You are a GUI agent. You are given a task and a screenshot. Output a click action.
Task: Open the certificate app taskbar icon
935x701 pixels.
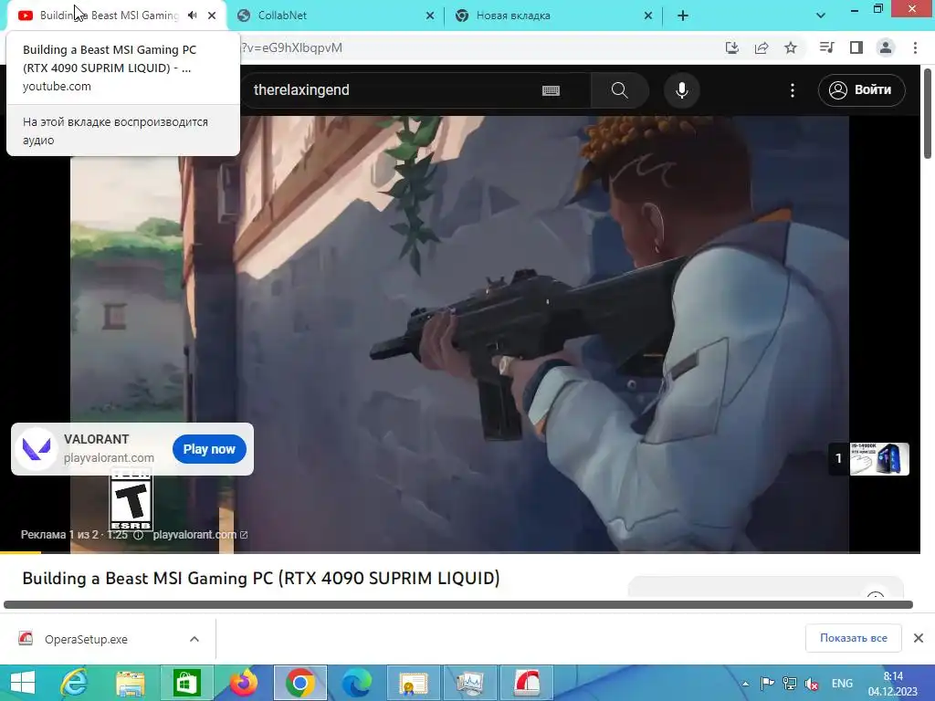point(414,683)
